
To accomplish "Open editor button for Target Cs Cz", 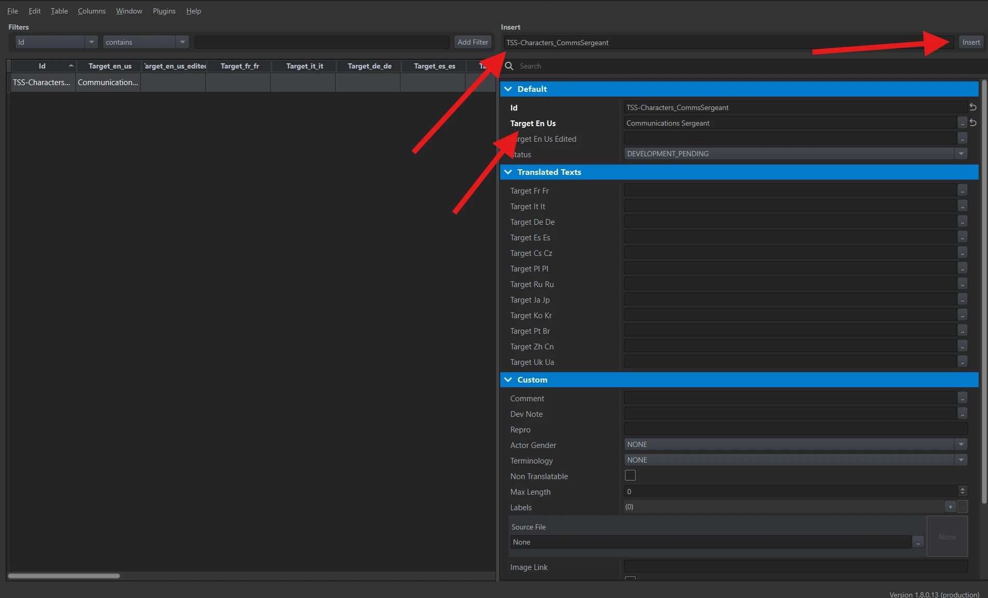I will [963, 253].
